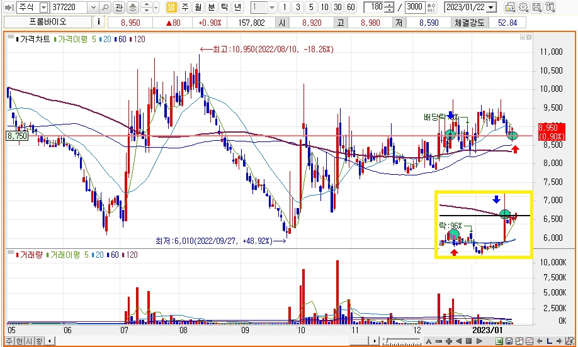The image size is (578, 347).
Task: Click the Excel export icon at bottom
Action: tap(499, 341)
